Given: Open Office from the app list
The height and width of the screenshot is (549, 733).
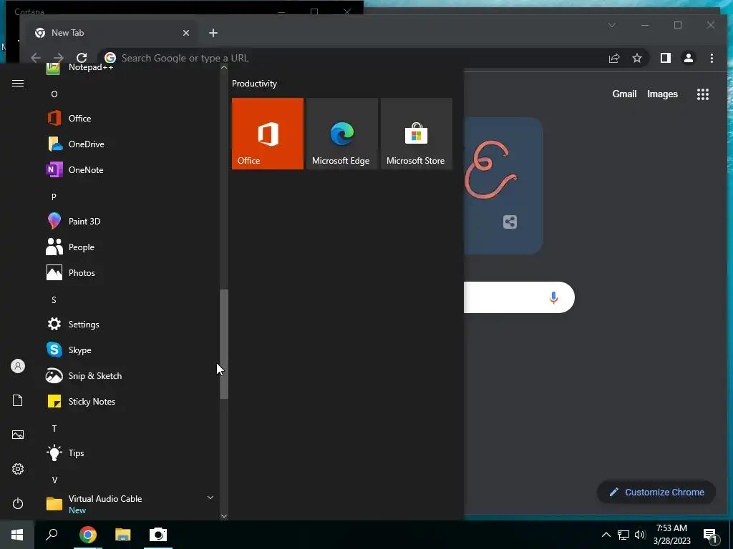Looking at the screenshot, I should point(131,119).
